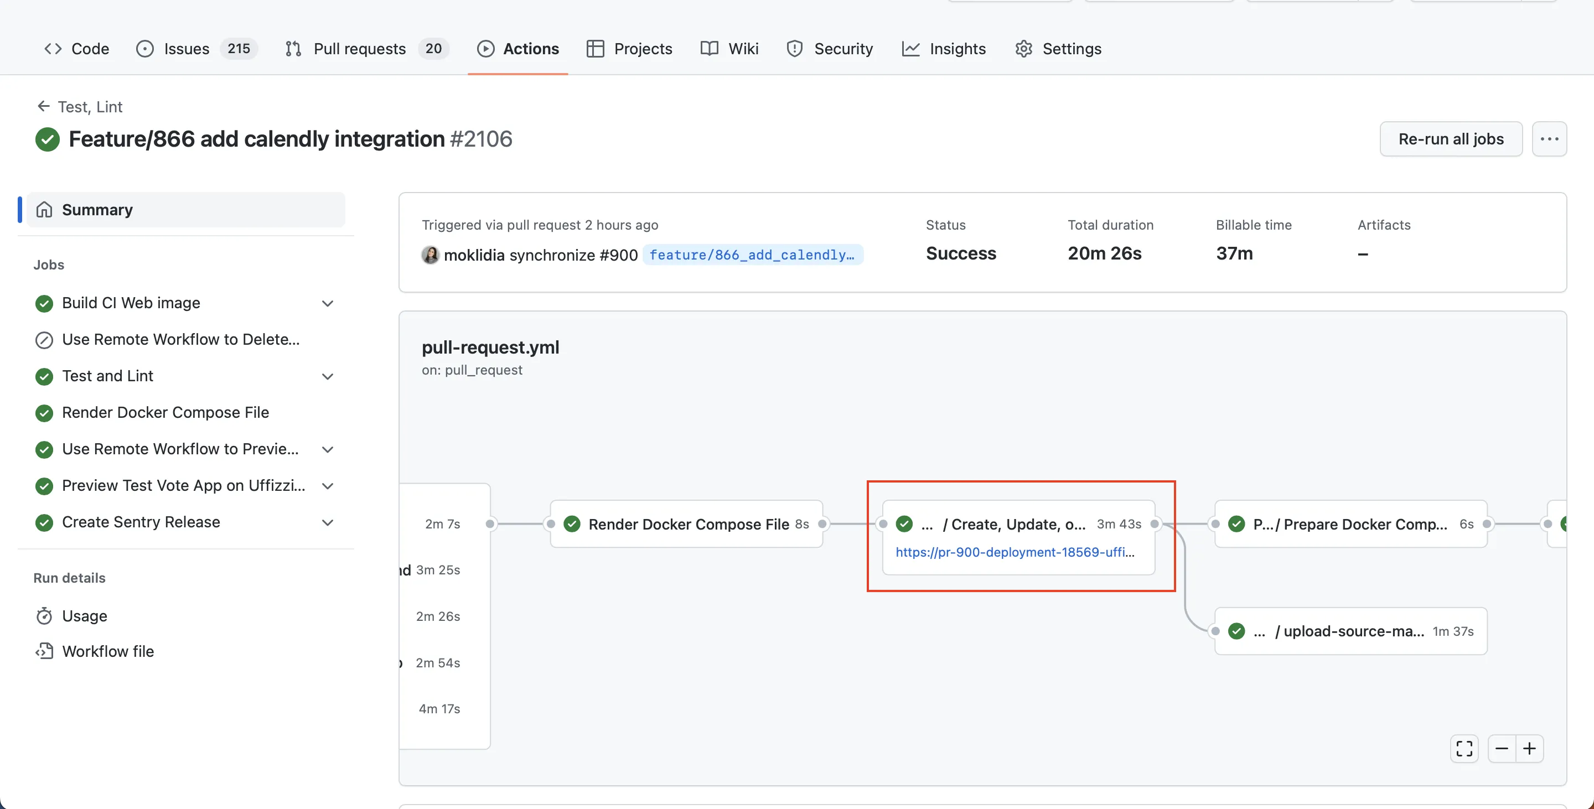Click the Usage stopwatch icon
The width and height of the screenshot is (1594, 809).
click(x=44, y=616)
